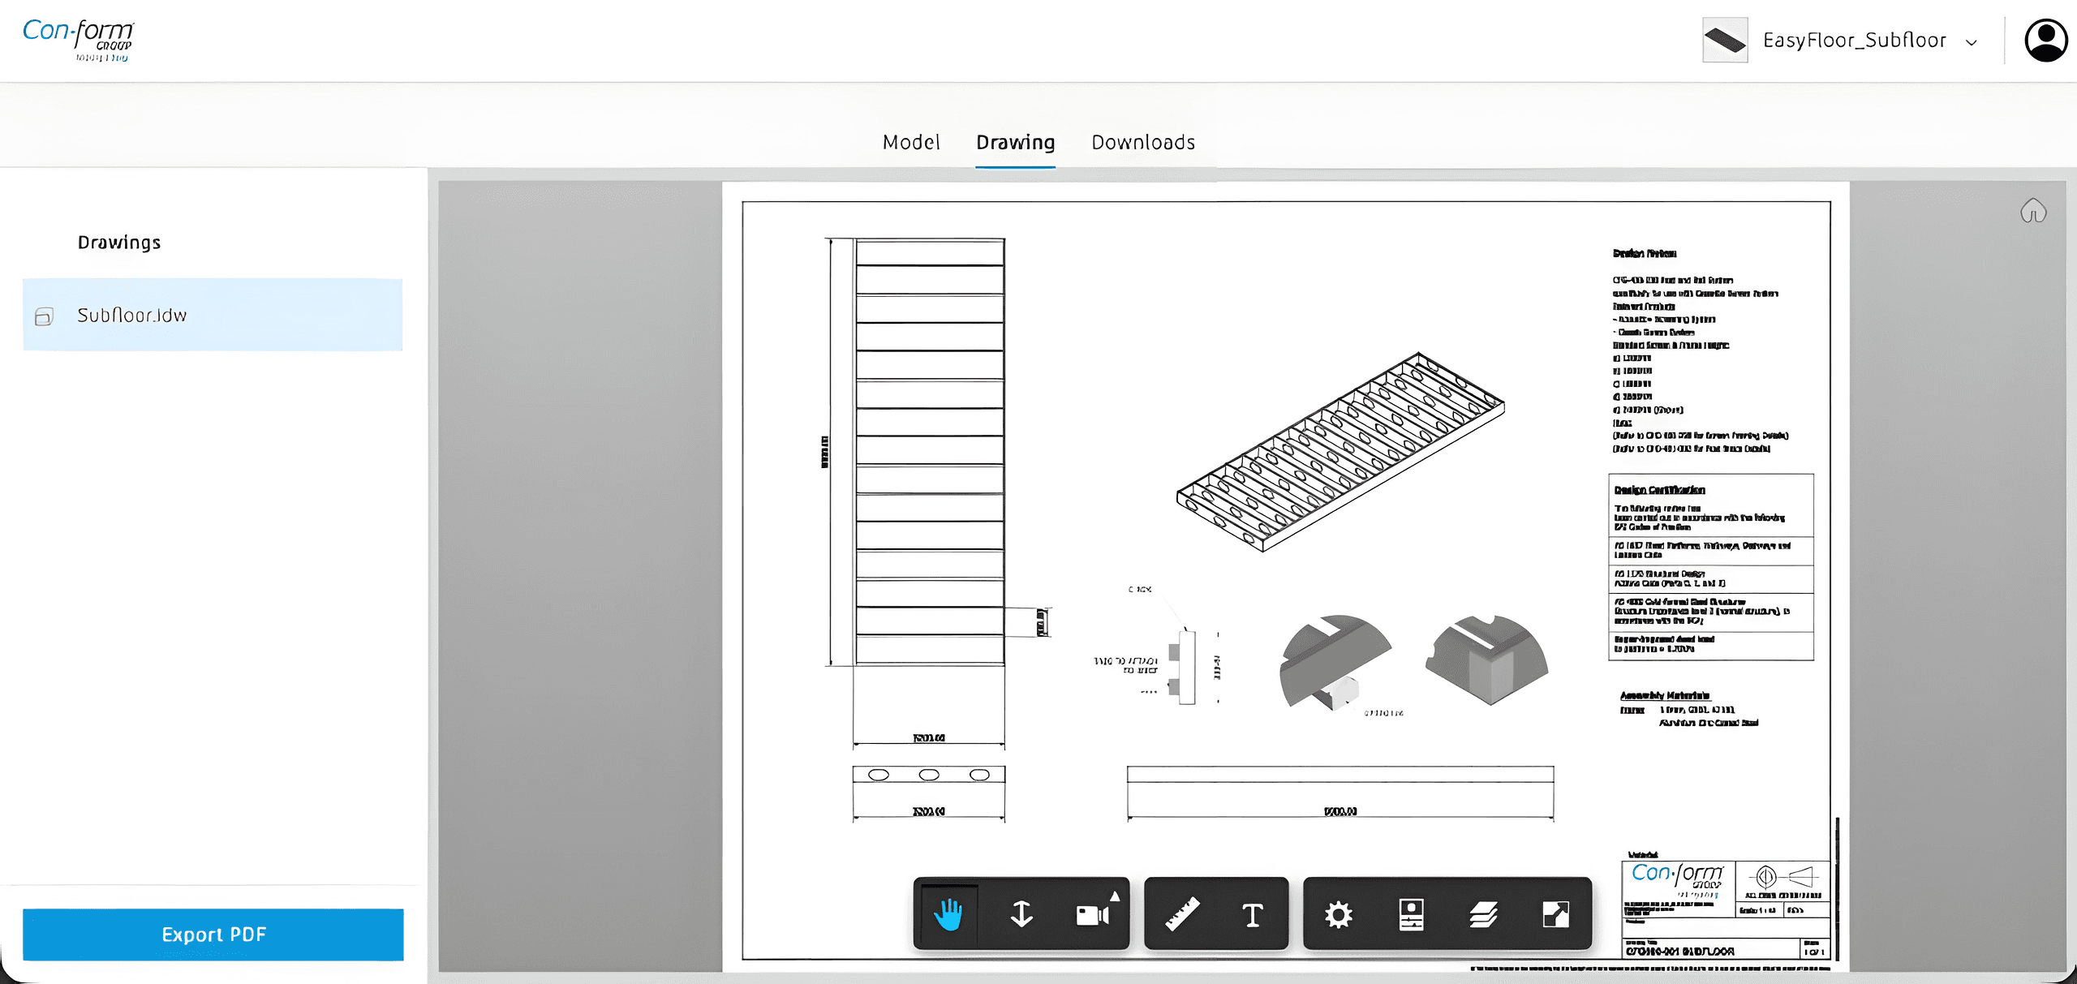This screenshot has height=984, width=2077.
Task: Click the Home view icon
Action: pyautogui.click(x=2033, y=211)
